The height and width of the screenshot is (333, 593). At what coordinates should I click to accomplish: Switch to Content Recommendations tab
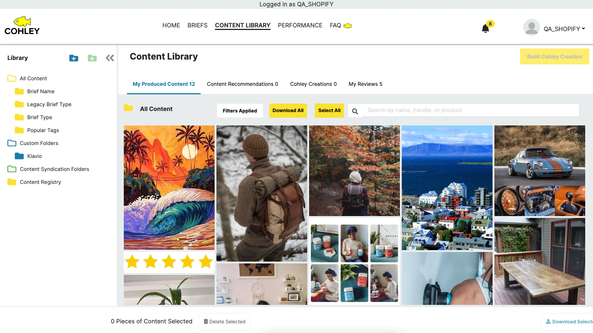click(x=242, y=84)
